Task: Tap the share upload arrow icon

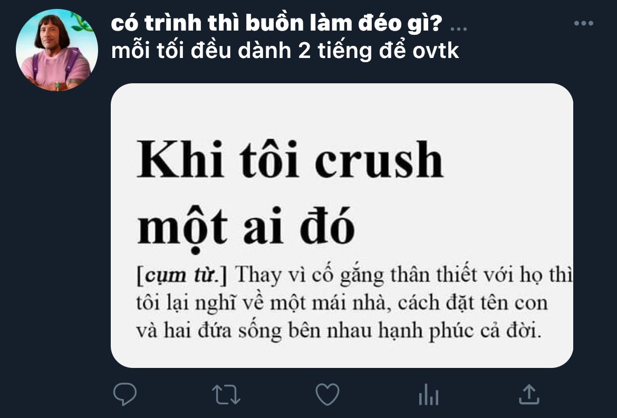Action: point(529,394)
